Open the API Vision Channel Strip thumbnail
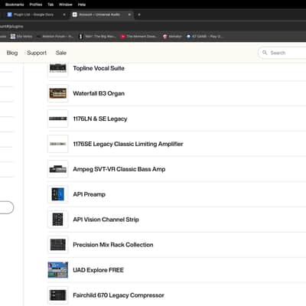 [x=58, y=220]
